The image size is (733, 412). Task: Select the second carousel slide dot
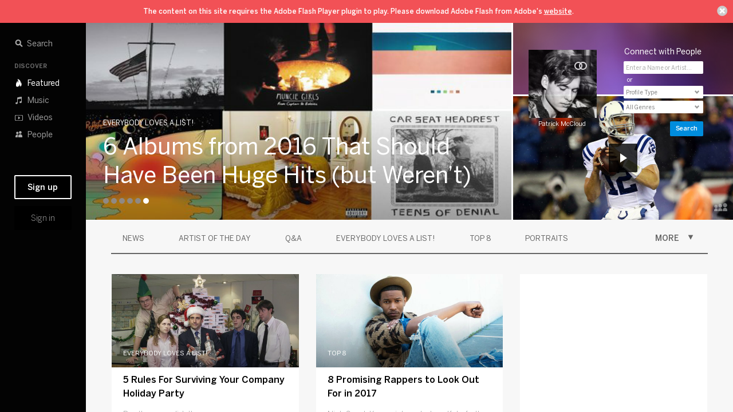114,201
